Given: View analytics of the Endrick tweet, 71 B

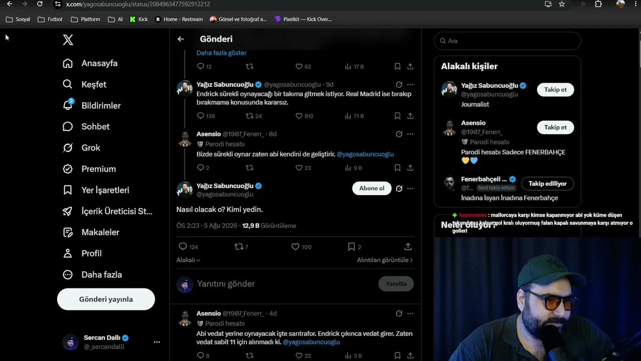Looking at the screenshot, I should click(354, 116).
